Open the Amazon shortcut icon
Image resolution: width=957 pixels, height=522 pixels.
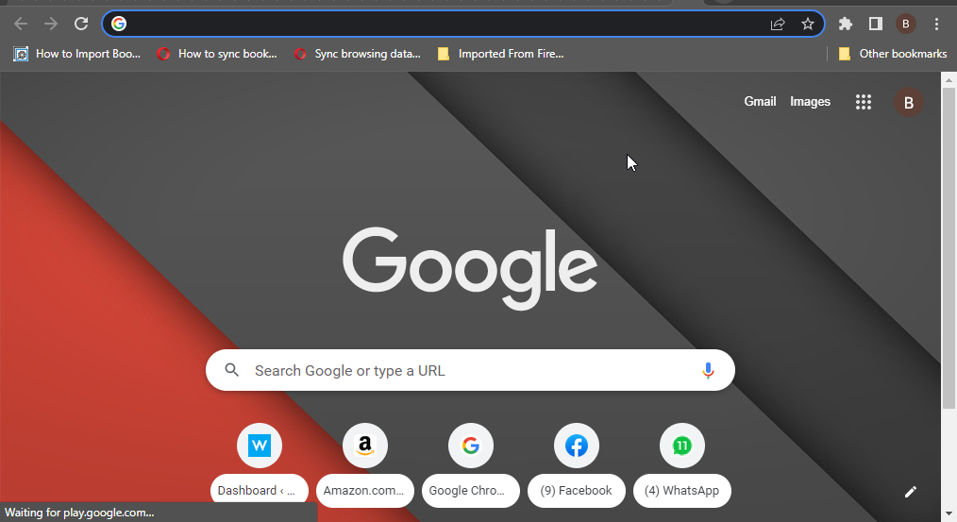365,446
